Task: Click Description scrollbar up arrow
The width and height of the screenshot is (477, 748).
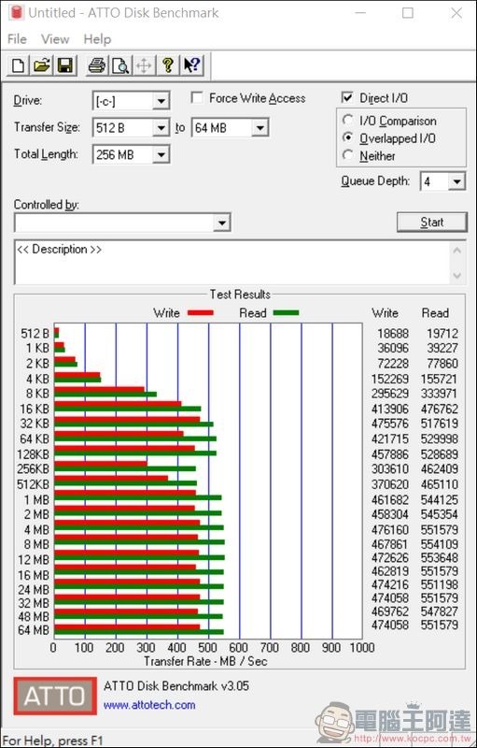Action: coord(457,251)
